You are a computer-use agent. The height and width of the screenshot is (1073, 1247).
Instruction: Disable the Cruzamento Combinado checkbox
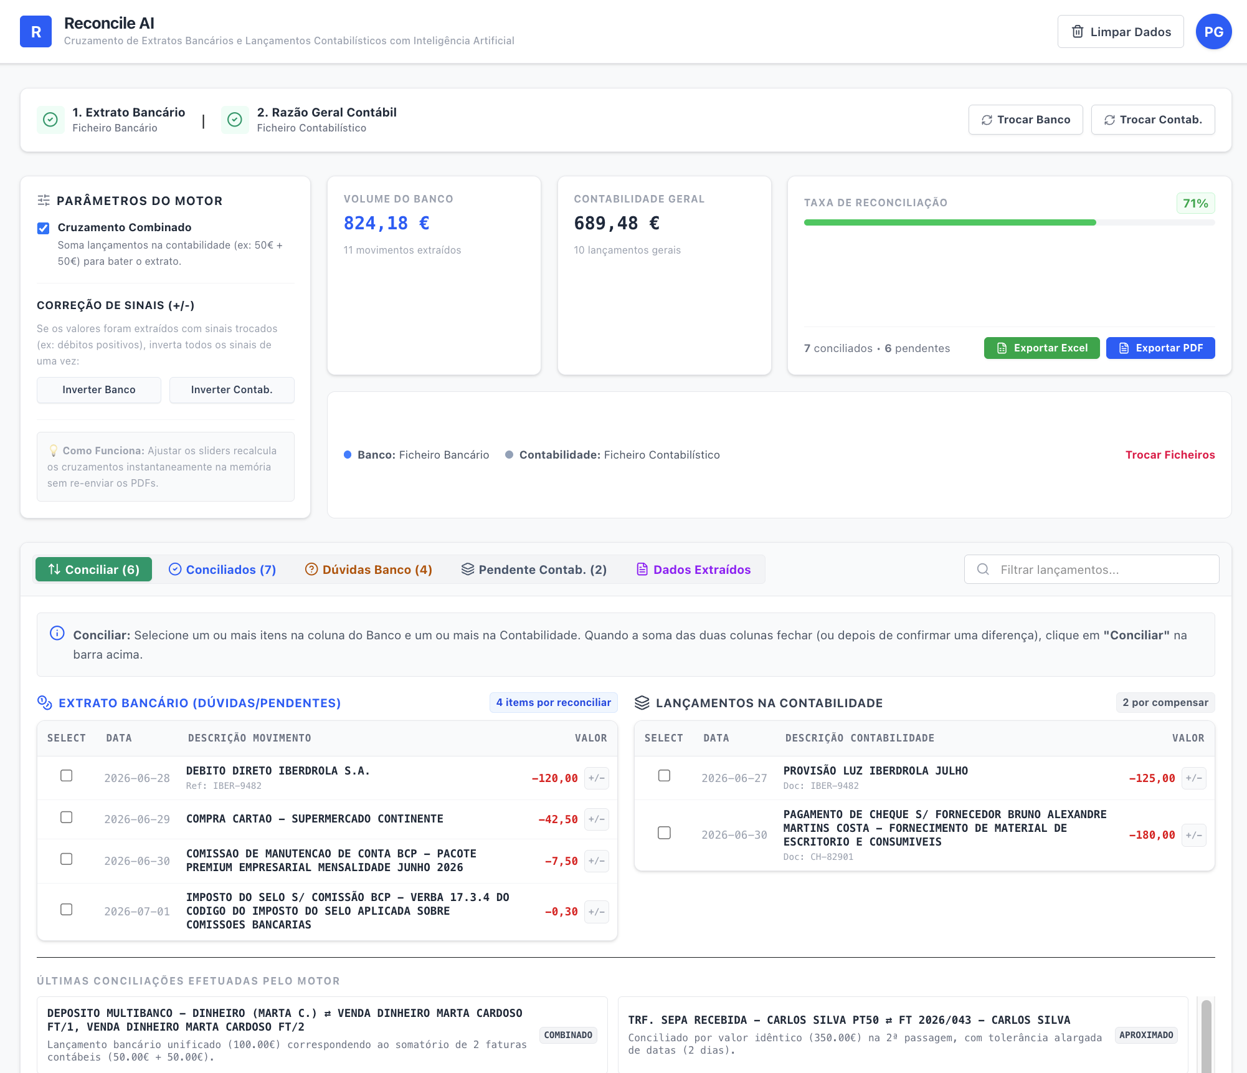coord(44,228)
